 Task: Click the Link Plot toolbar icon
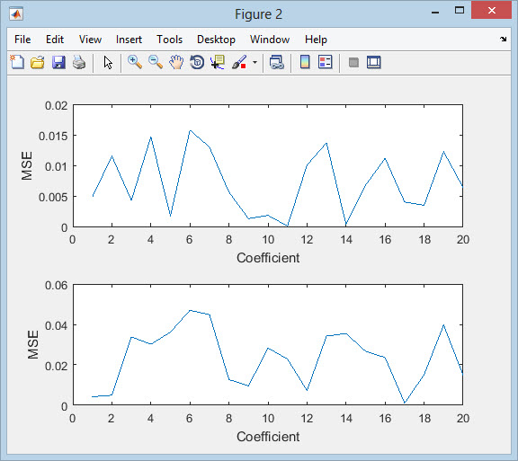(276, 62)
